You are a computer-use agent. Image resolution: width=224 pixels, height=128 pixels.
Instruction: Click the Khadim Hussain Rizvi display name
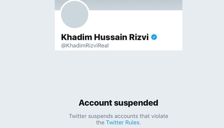[x=105, y=37]
